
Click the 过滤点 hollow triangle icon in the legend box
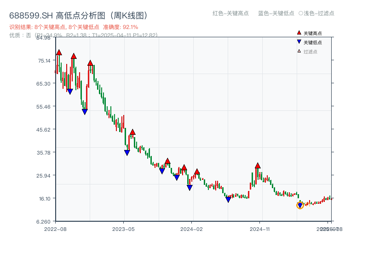pyautogui.click(x=299, y=51)
